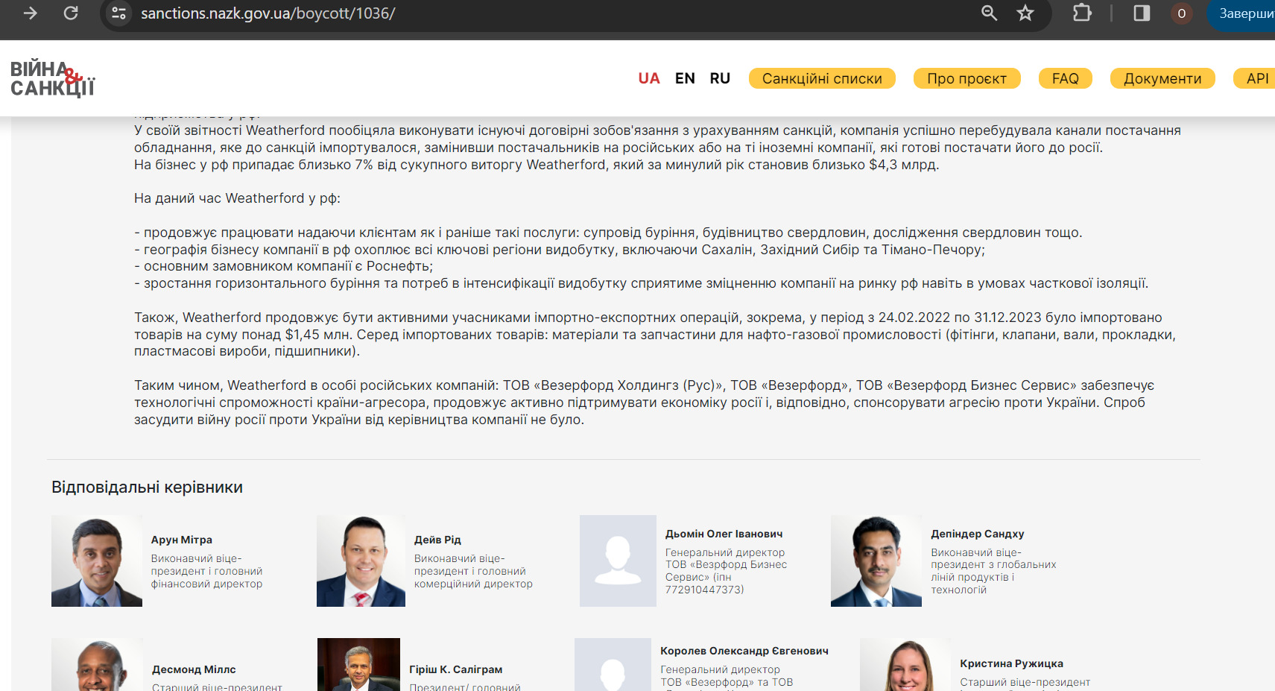This screenshot has width=1275, height=691.
Task: Go forward using the browser arrow
Action: coord(30,13)
